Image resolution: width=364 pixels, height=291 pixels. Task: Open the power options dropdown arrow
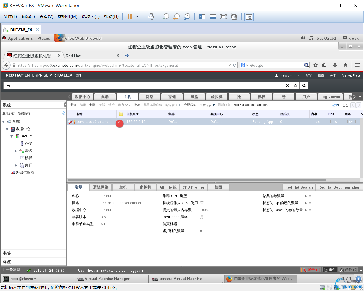[x=137, y=16]
